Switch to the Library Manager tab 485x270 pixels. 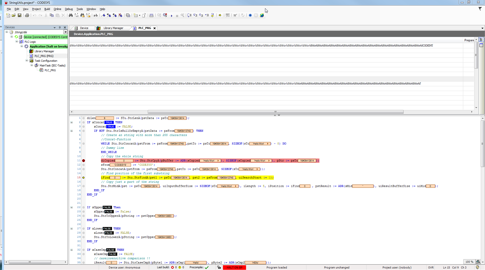113,28
